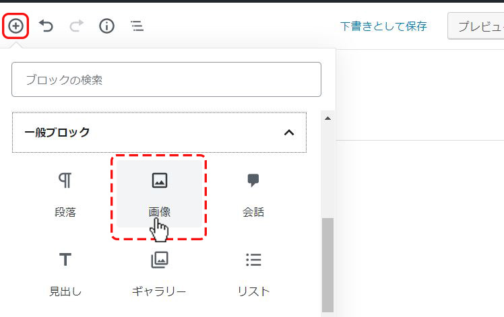Choose the ギャラリー gallery block
Screen dimensions: 504x317
coord(159,273)
